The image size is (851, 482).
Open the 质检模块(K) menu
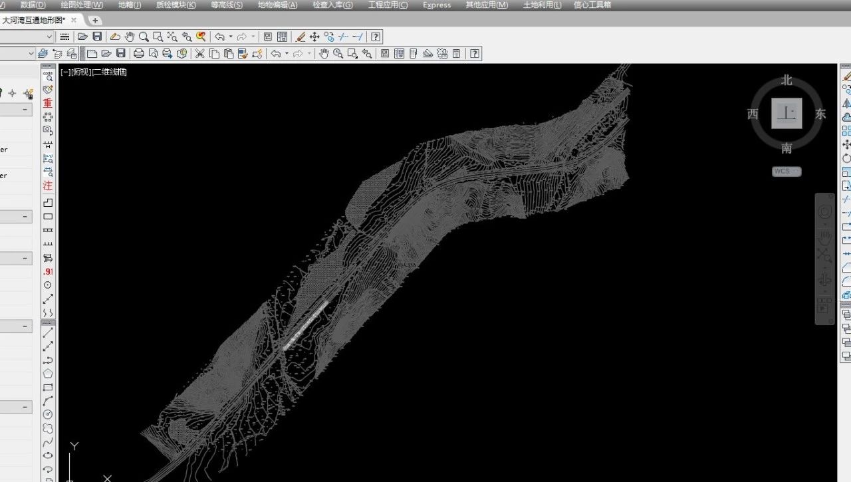[x=176, y=5]
